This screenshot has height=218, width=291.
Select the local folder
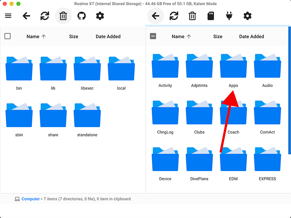[x=121, y=73]
